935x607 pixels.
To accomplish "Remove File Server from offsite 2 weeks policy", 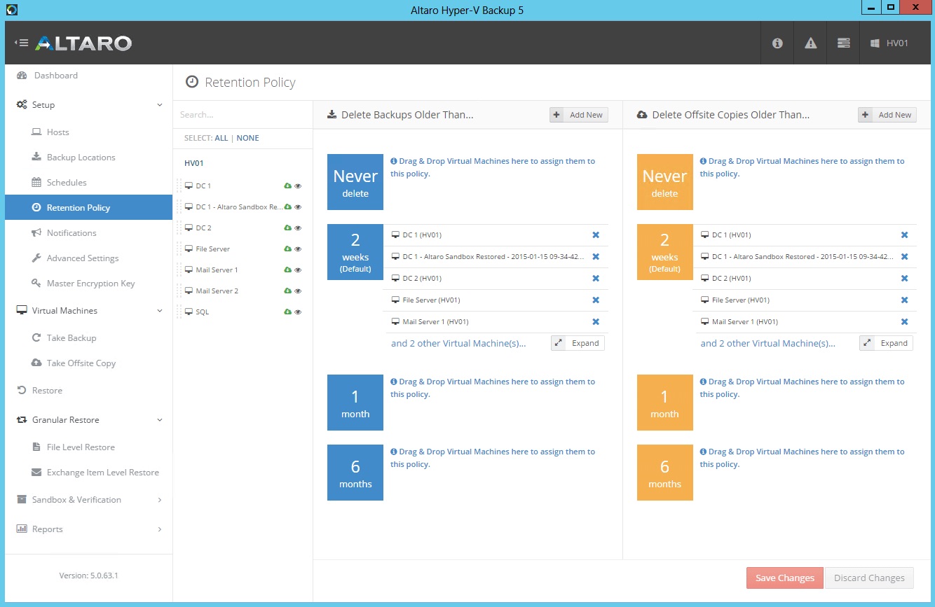I will (905, 300).
